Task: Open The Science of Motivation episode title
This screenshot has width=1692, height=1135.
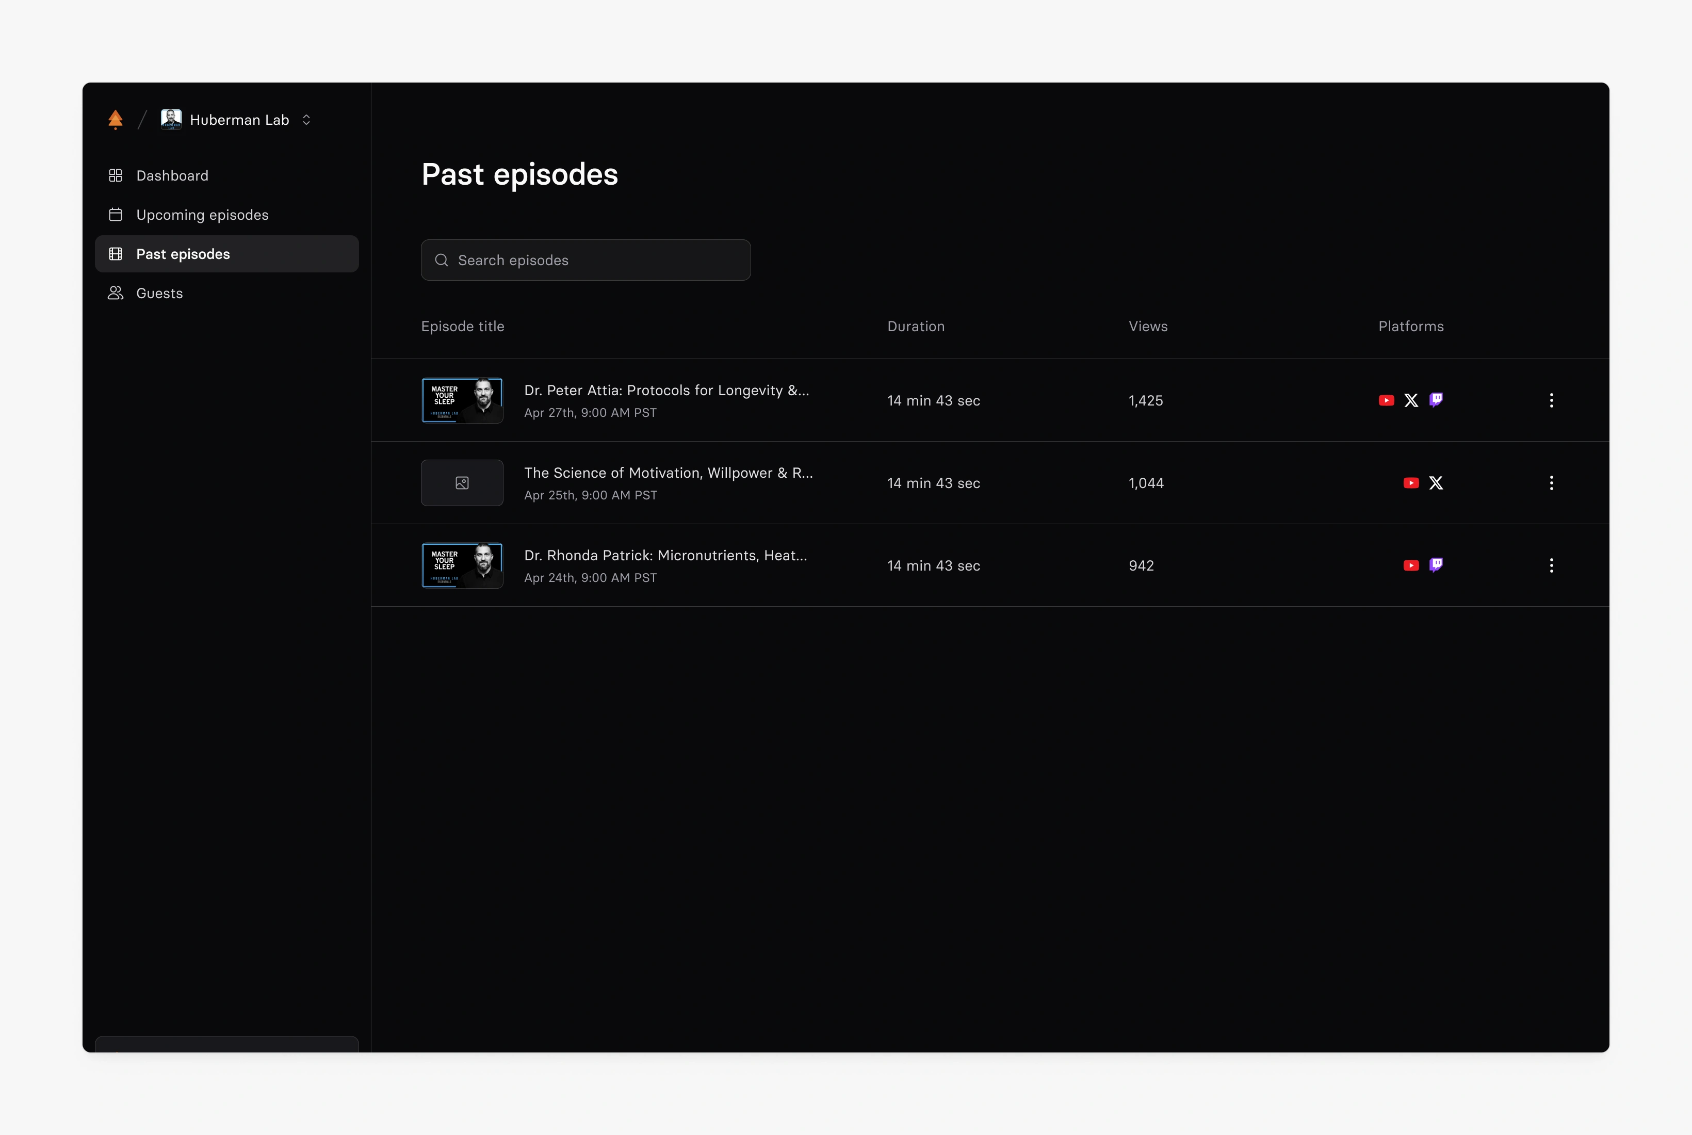Action: click(669, 473)
